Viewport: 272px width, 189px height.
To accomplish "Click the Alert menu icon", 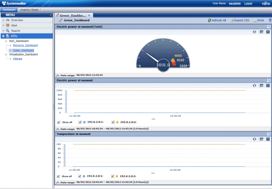I will pyautogui.click(x=8, y=25).
